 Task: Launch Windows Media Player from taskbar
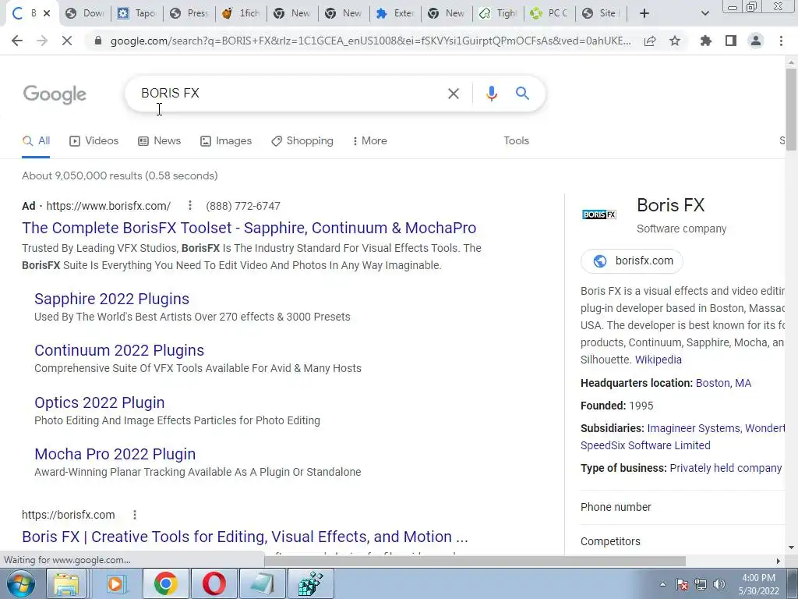(x=115, y=583)
